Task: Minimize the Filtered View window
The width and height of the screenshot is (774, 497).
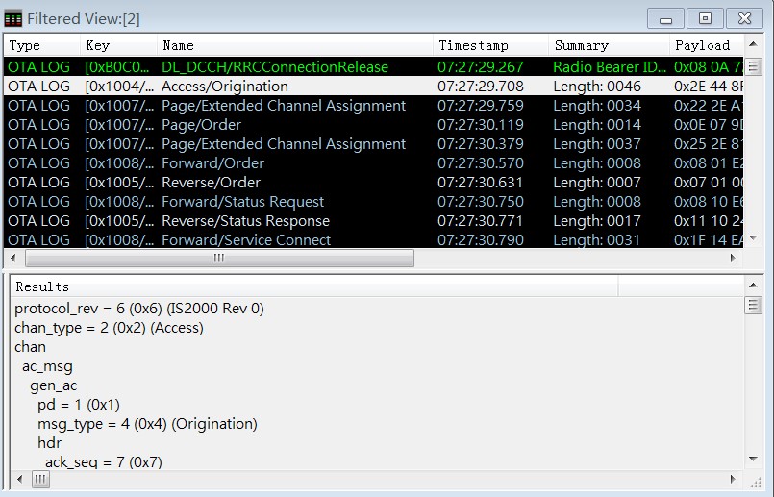Action: [665, 19]
